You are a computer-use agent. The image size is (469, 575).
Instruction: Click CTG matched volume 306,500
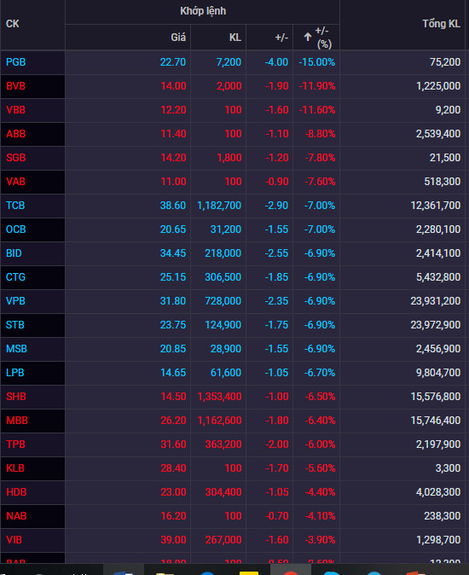(x=223, y=277)
